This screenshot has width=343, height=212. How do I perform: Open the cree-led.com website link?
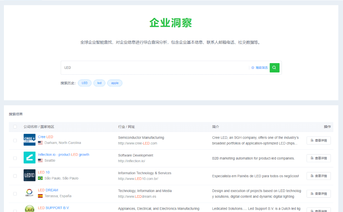tap(138, 143)
